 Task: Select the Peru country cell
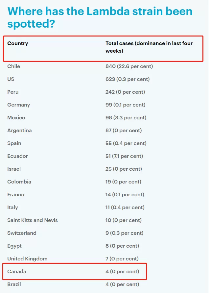[x=13, y=92]
